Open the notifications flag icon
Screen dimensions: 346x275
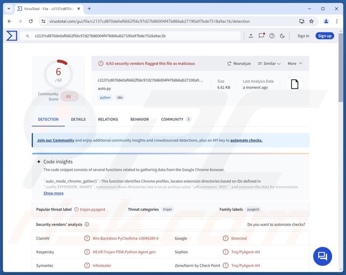pyautogui.click(x=261, y=35)
